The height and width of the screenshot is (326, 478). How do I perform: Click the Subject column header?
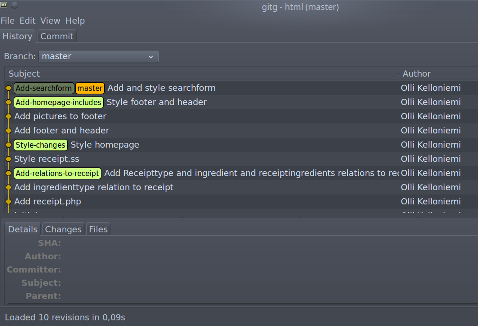(x=24, y=74)
